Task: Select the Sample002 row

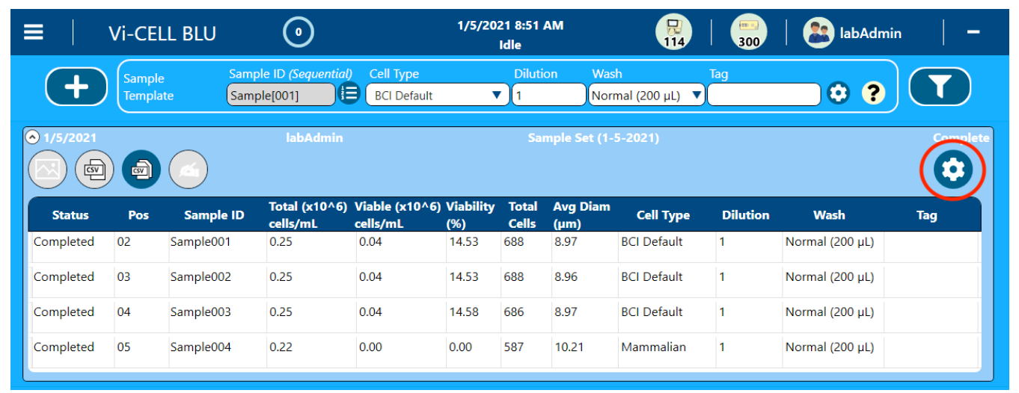Action: click(x=504, y=281)
